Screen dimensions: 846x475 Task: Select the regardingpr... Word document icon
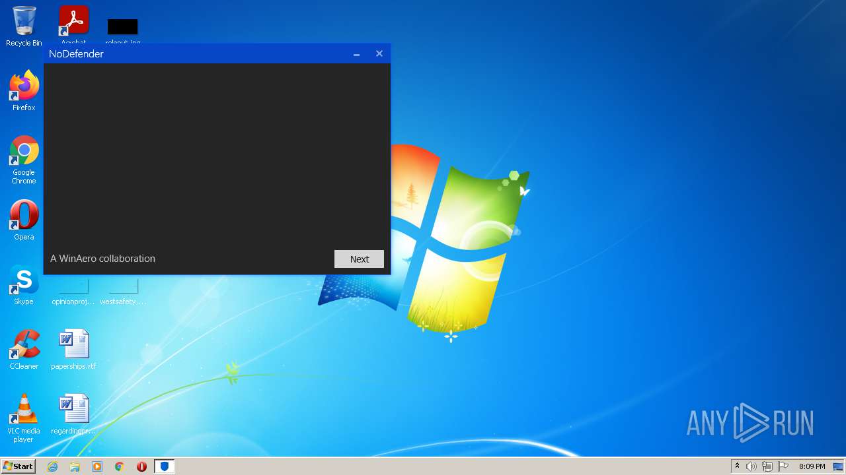click(73, 414)
